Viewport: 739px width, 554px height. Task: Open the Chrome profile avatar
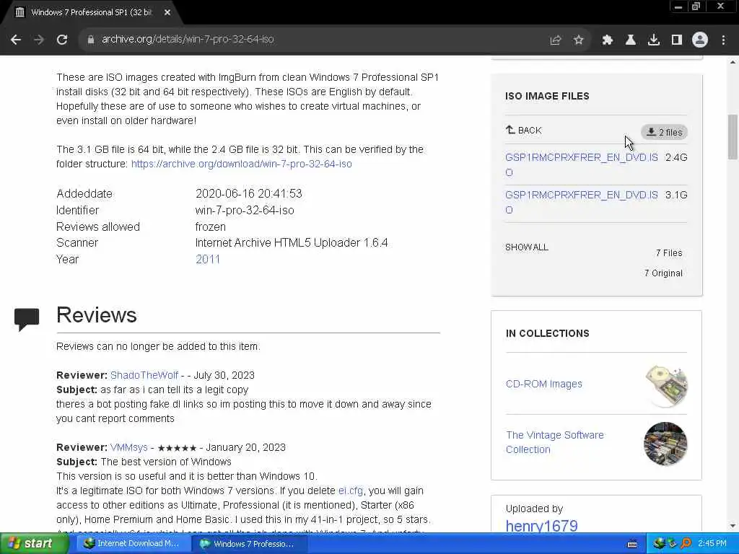pyautogui.click(x=700, y=40)
